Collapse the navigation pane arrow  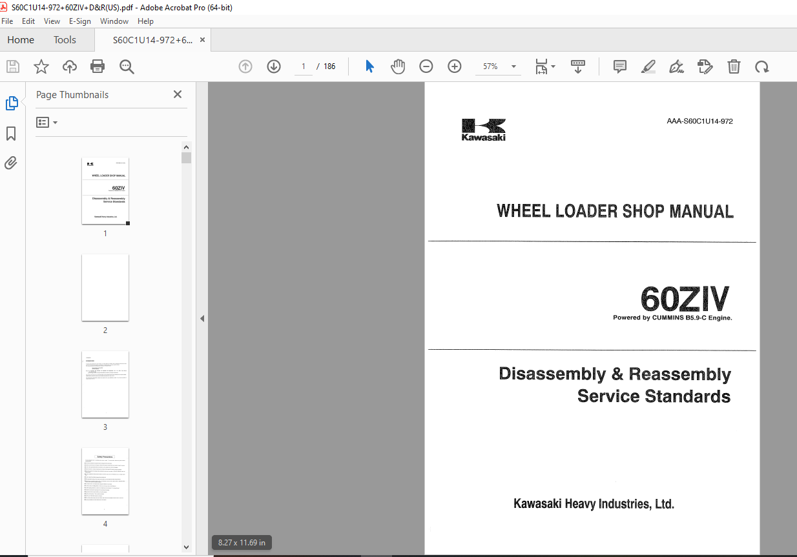tap(202, 318)
